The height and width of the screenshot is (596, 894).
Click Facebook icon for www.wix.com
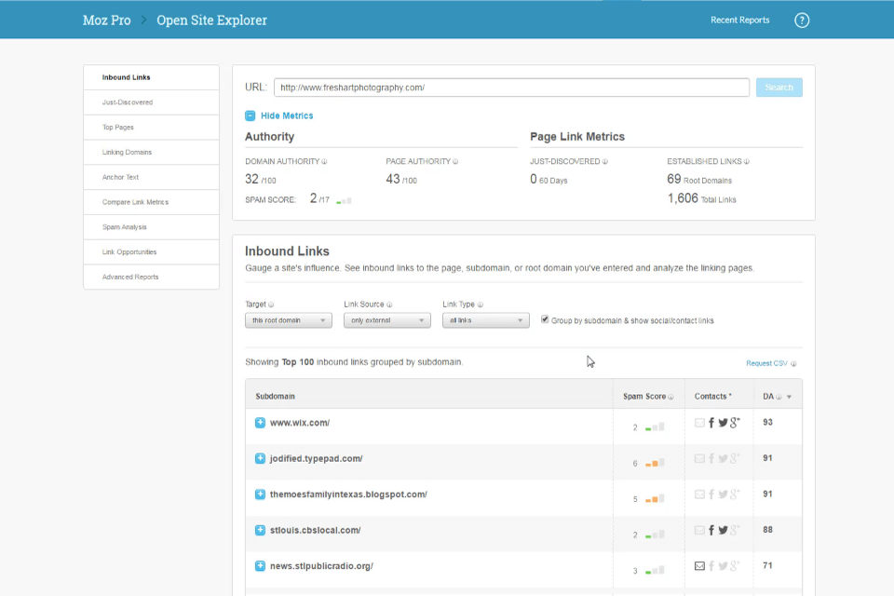coord(711,423)
